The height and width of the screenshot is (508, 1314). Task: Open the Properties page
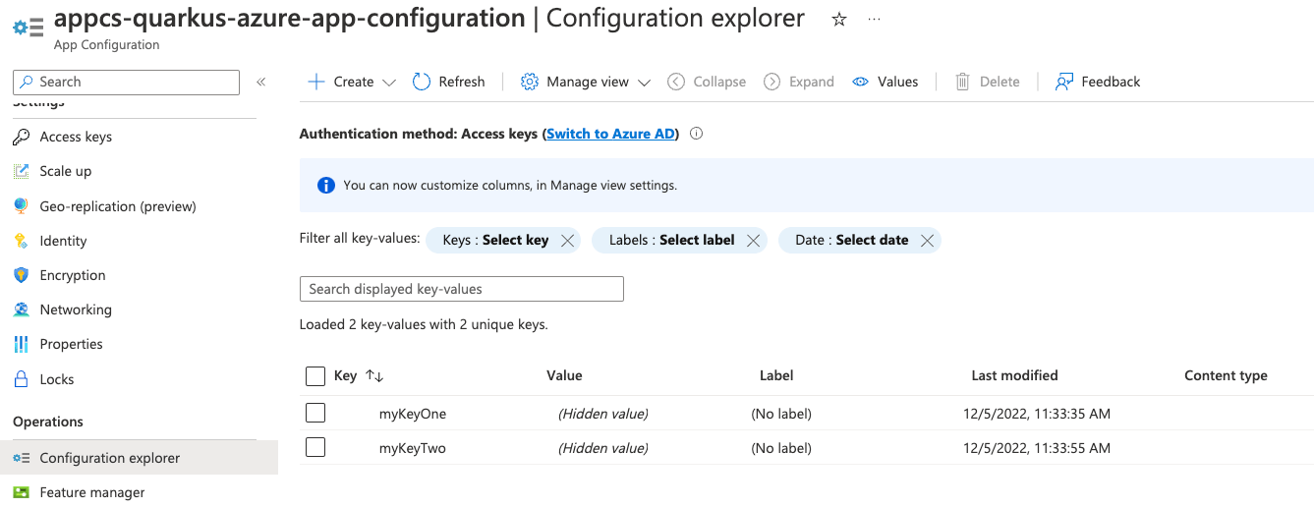coord(71,344)
